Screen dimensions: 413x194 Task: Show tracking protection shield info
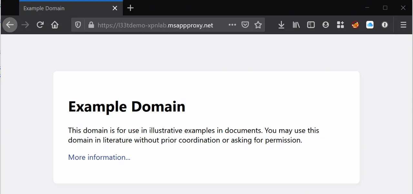[x=78, y=25]
